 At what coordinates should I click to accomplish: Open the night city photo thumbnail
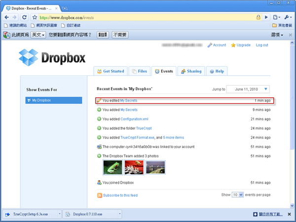point(155,167)
